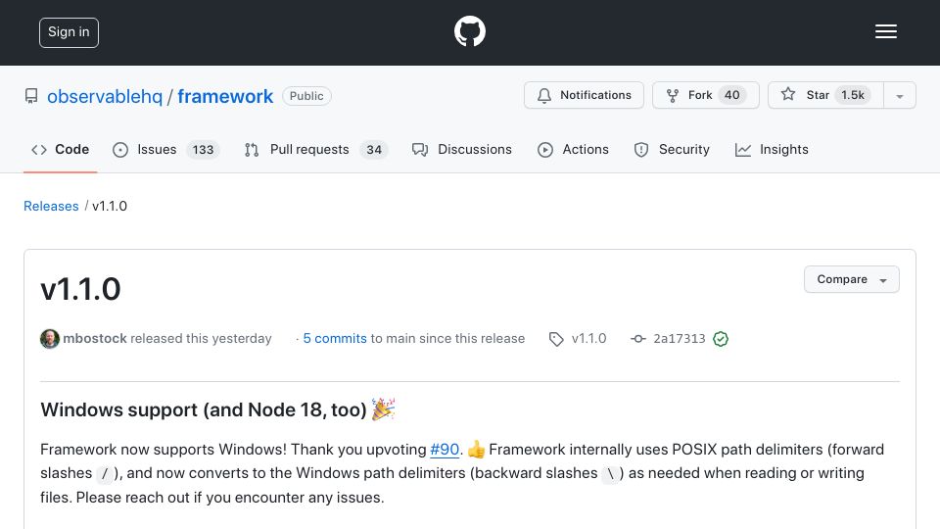This screenshot has height=529, width=940.
Task: Open the v1.1.0 tag link
Action: (588, 338)
